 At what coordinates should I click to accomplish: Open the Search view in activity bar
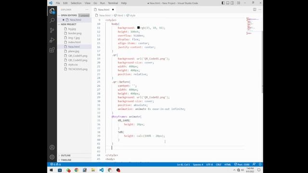52,20
